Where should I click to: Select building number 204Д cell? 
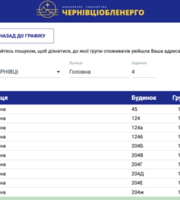[137, 174]
